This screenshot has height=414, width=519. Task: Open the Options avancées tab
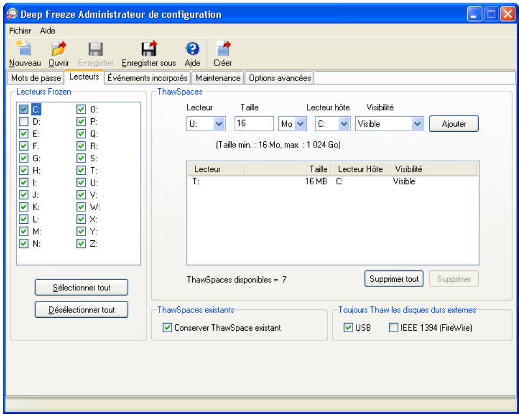[x=280, y=78]
